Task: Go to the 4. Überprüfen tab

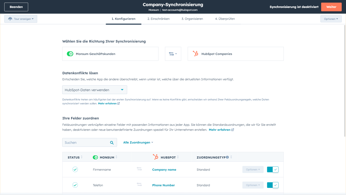Action: (x=225, y=19)
